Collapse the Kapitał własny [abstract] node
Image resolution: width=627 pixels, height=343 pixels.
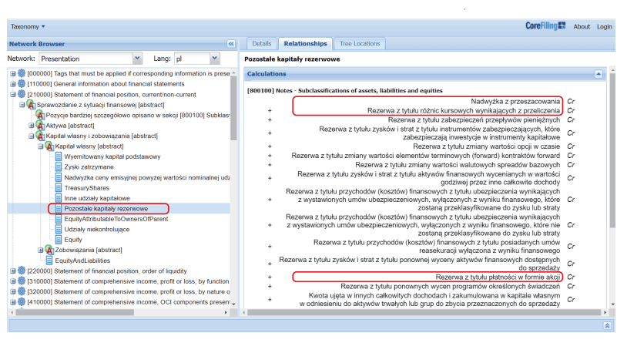(x=40, y=146)
